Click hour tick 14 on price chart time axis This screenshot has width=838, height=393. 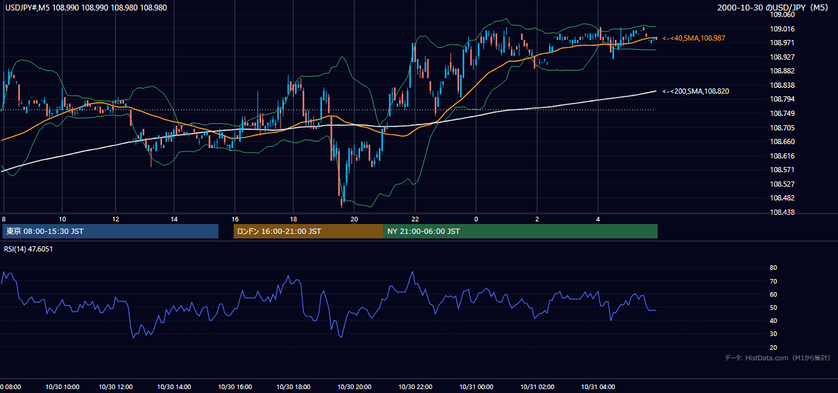[x=174, y=219]
